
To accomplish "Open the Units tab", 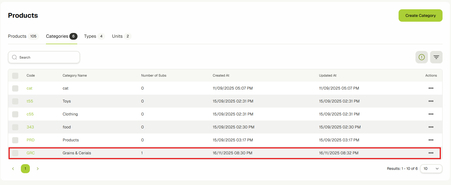I will 117,36.
